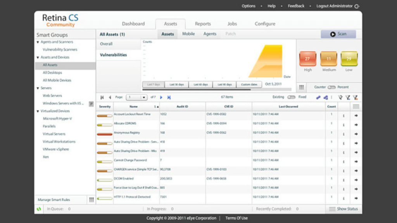
Task: Collapse the Virtualized Devices group
Action: point(38,111)
